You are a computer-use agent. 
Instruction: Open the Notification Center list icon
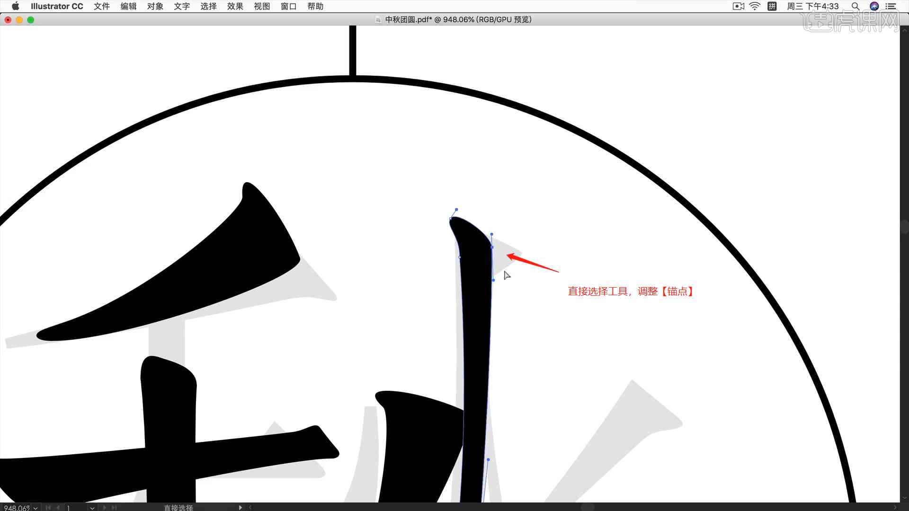coord(891,6)
